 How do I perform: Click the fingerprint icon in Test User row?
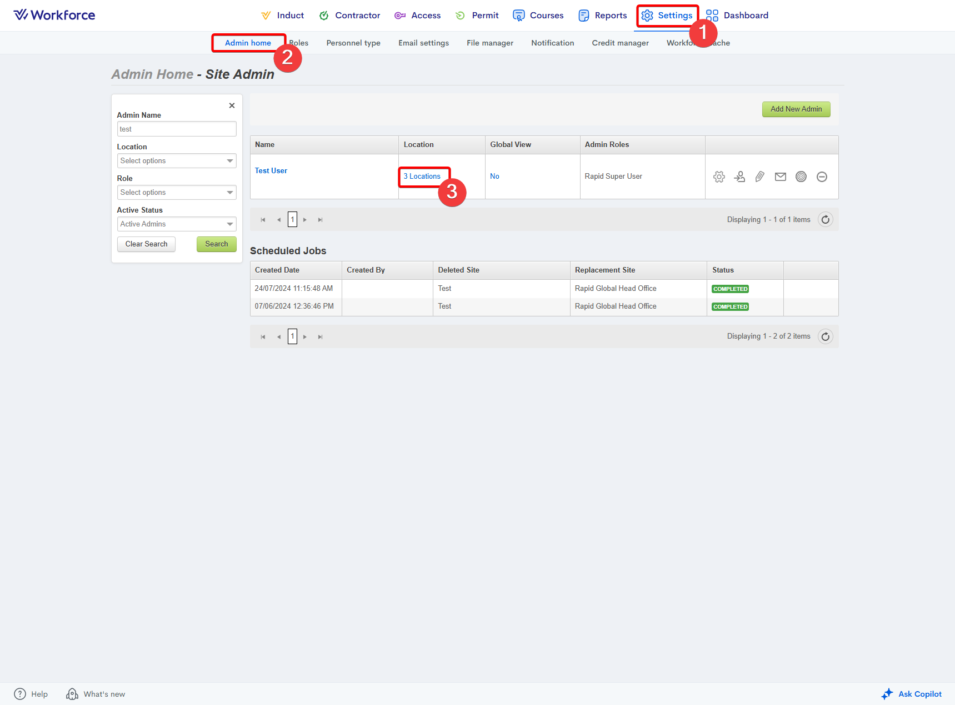tap(801, 177)
